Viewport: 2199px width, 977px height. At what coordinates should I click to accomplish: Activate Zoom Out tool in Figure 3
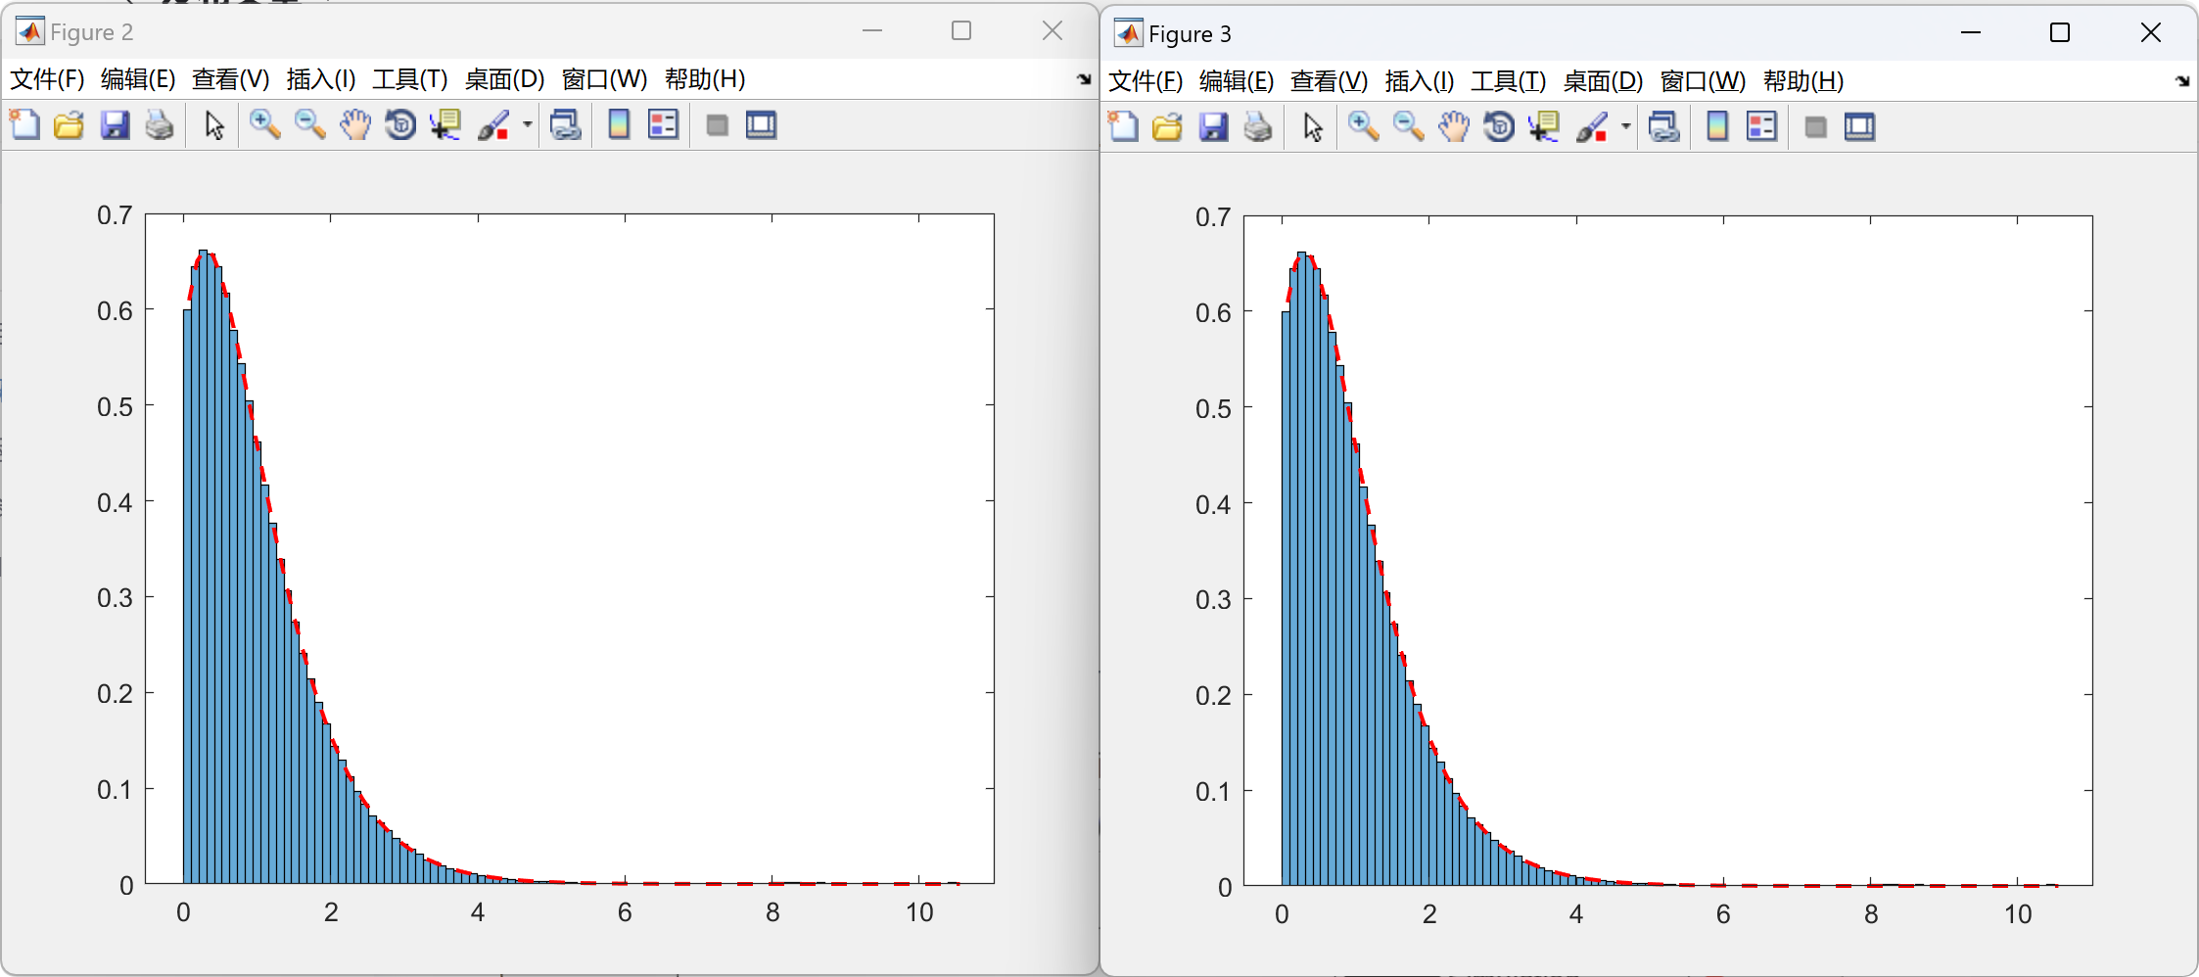coord(1409,127)
